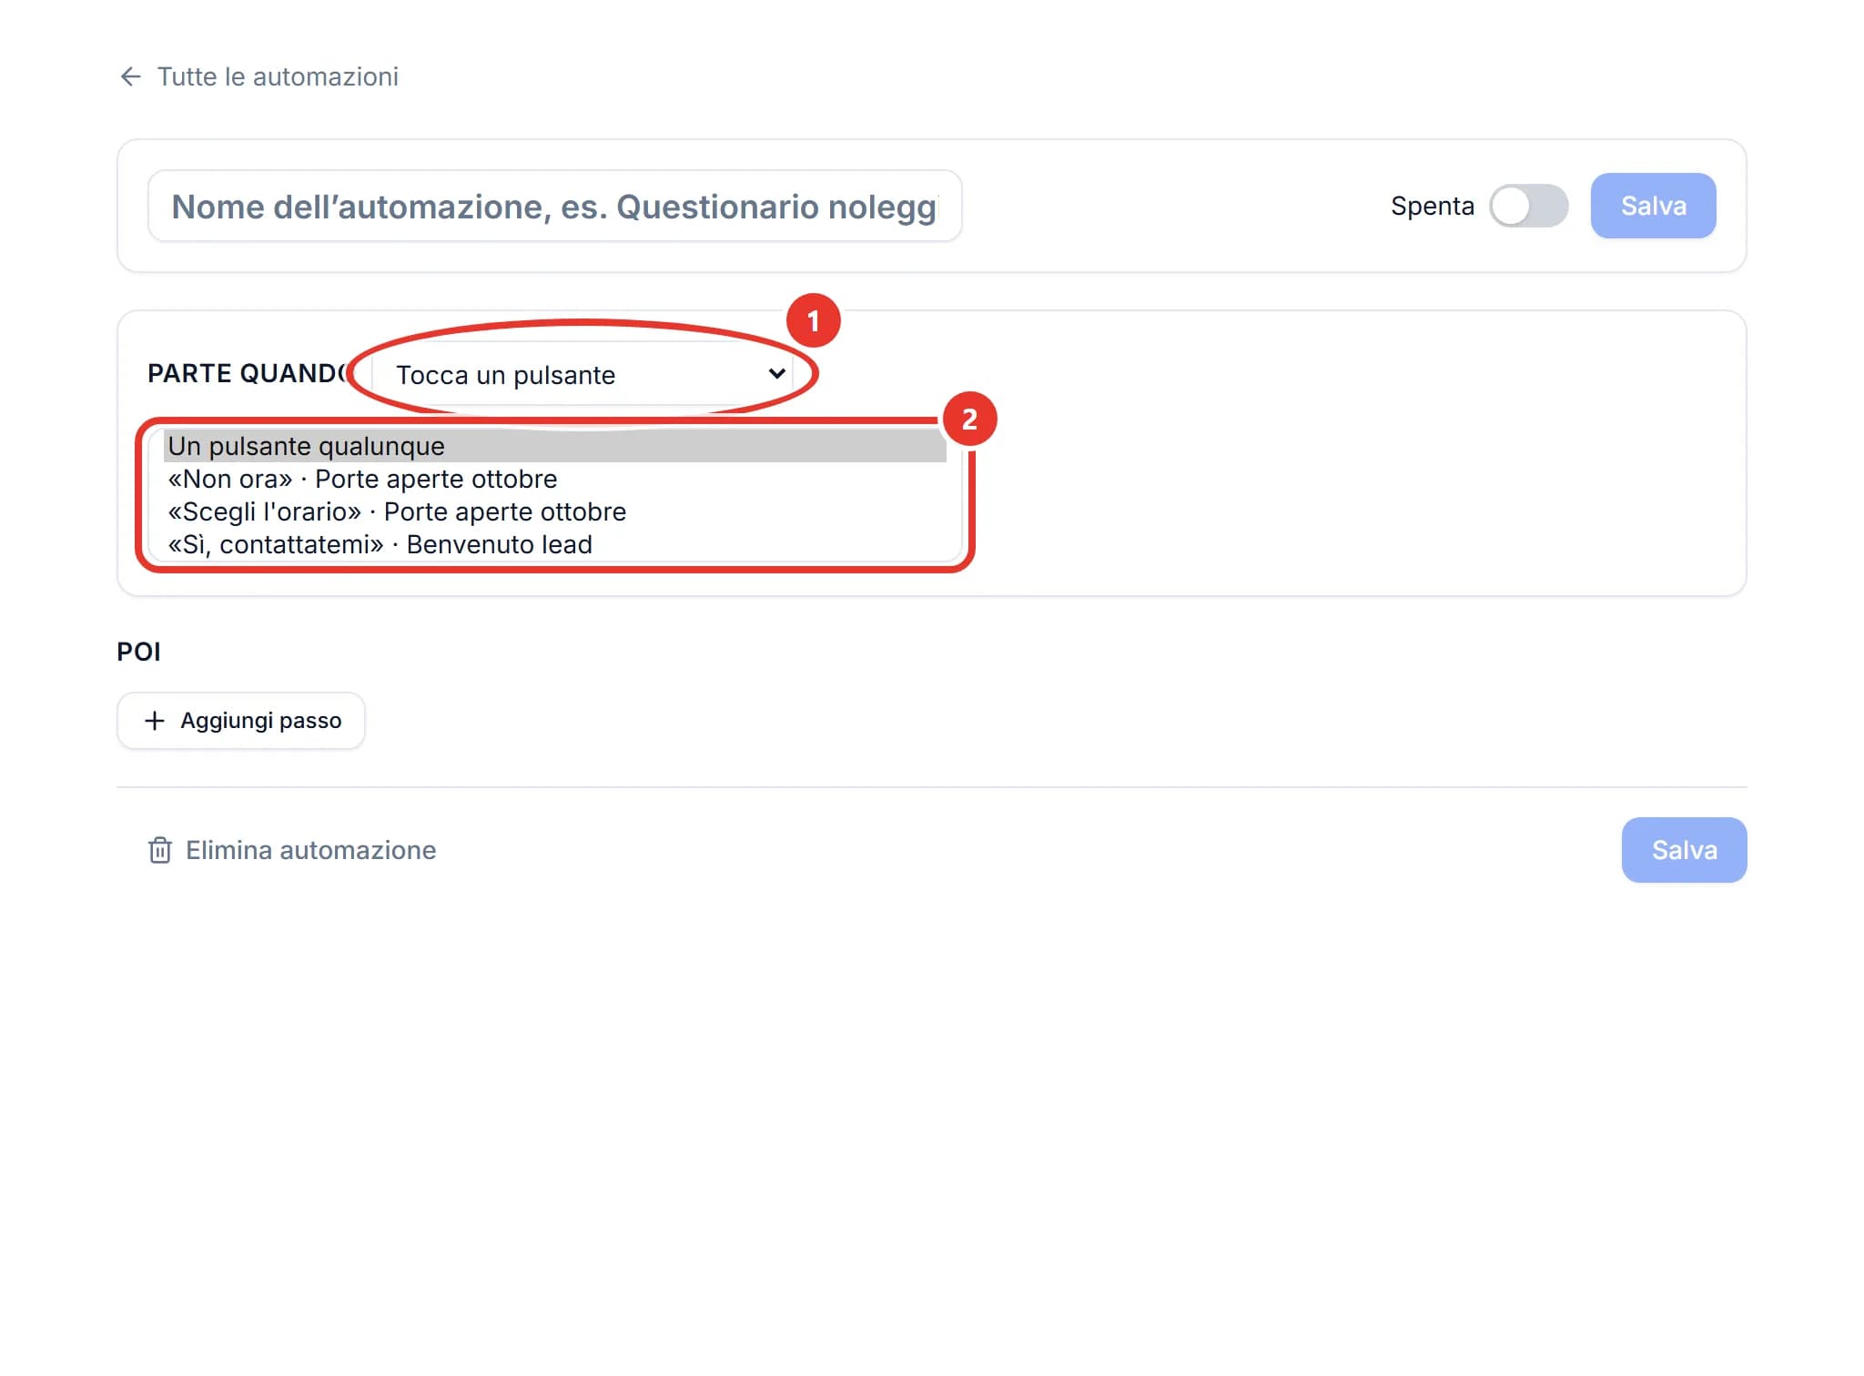Click the Elimina automazione text

coord(310,850)
